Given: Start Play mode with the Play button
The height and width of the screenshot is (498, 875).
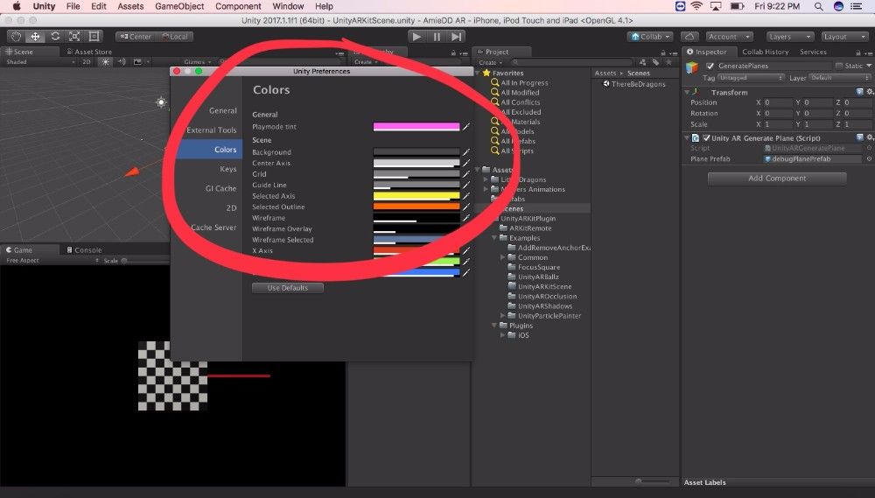Looking at the screenshot, I should click(x=416, y=36).
